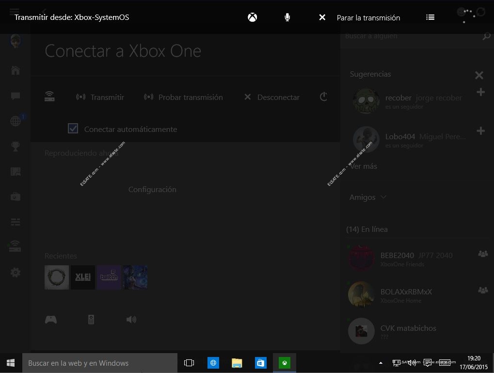494x373 pixels.
Task: Toggle the Conectar automáticamente checkbox
Action: click(x=73, y=129)
